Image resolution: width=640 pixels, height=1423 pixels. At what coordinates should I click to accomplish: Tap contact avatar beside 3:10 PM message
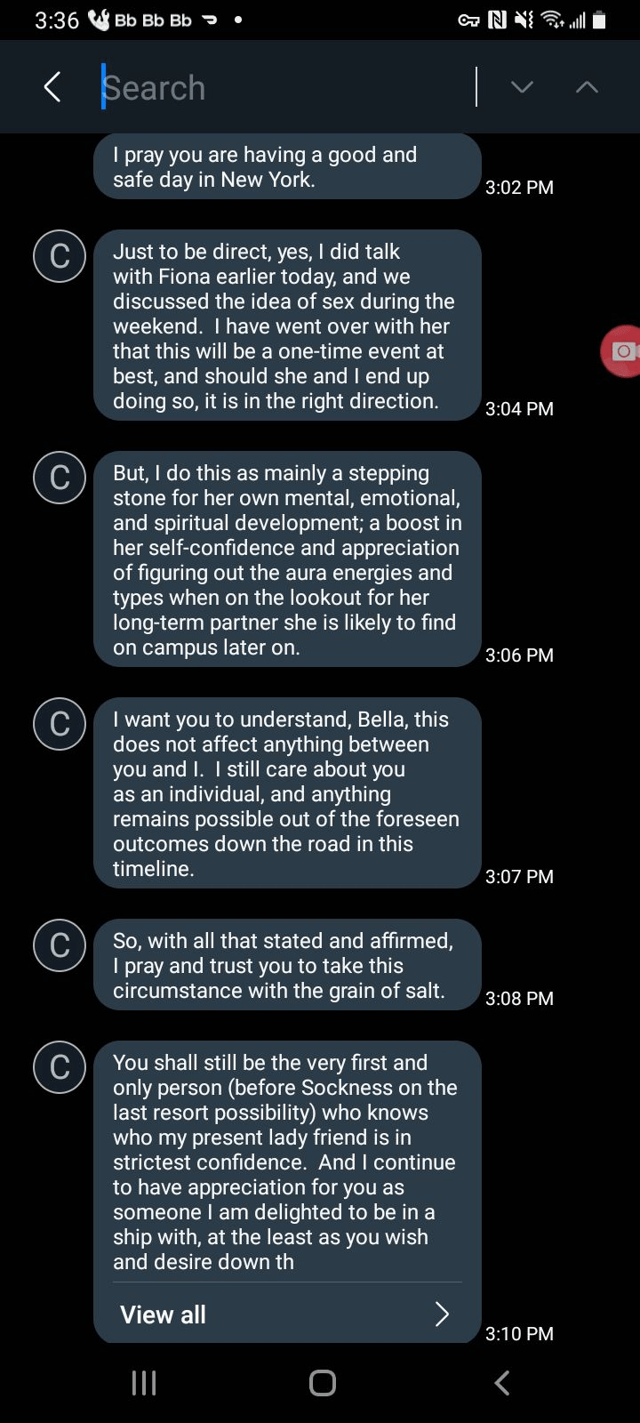tap(60, 1067)
